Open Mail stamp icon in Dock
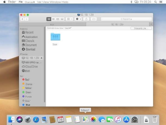The image size is (166, 125). (x=44, y=119)
